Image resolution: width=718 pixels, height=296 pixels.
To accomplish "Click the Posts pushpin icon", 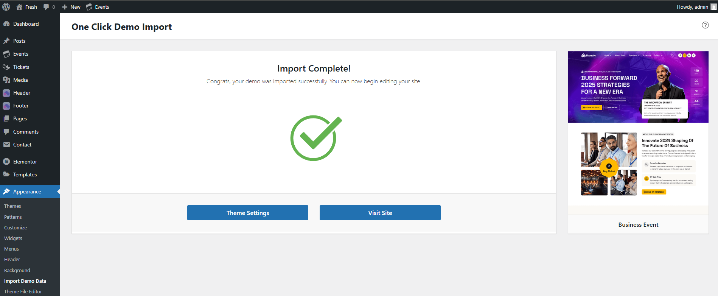I will [6, 41].
